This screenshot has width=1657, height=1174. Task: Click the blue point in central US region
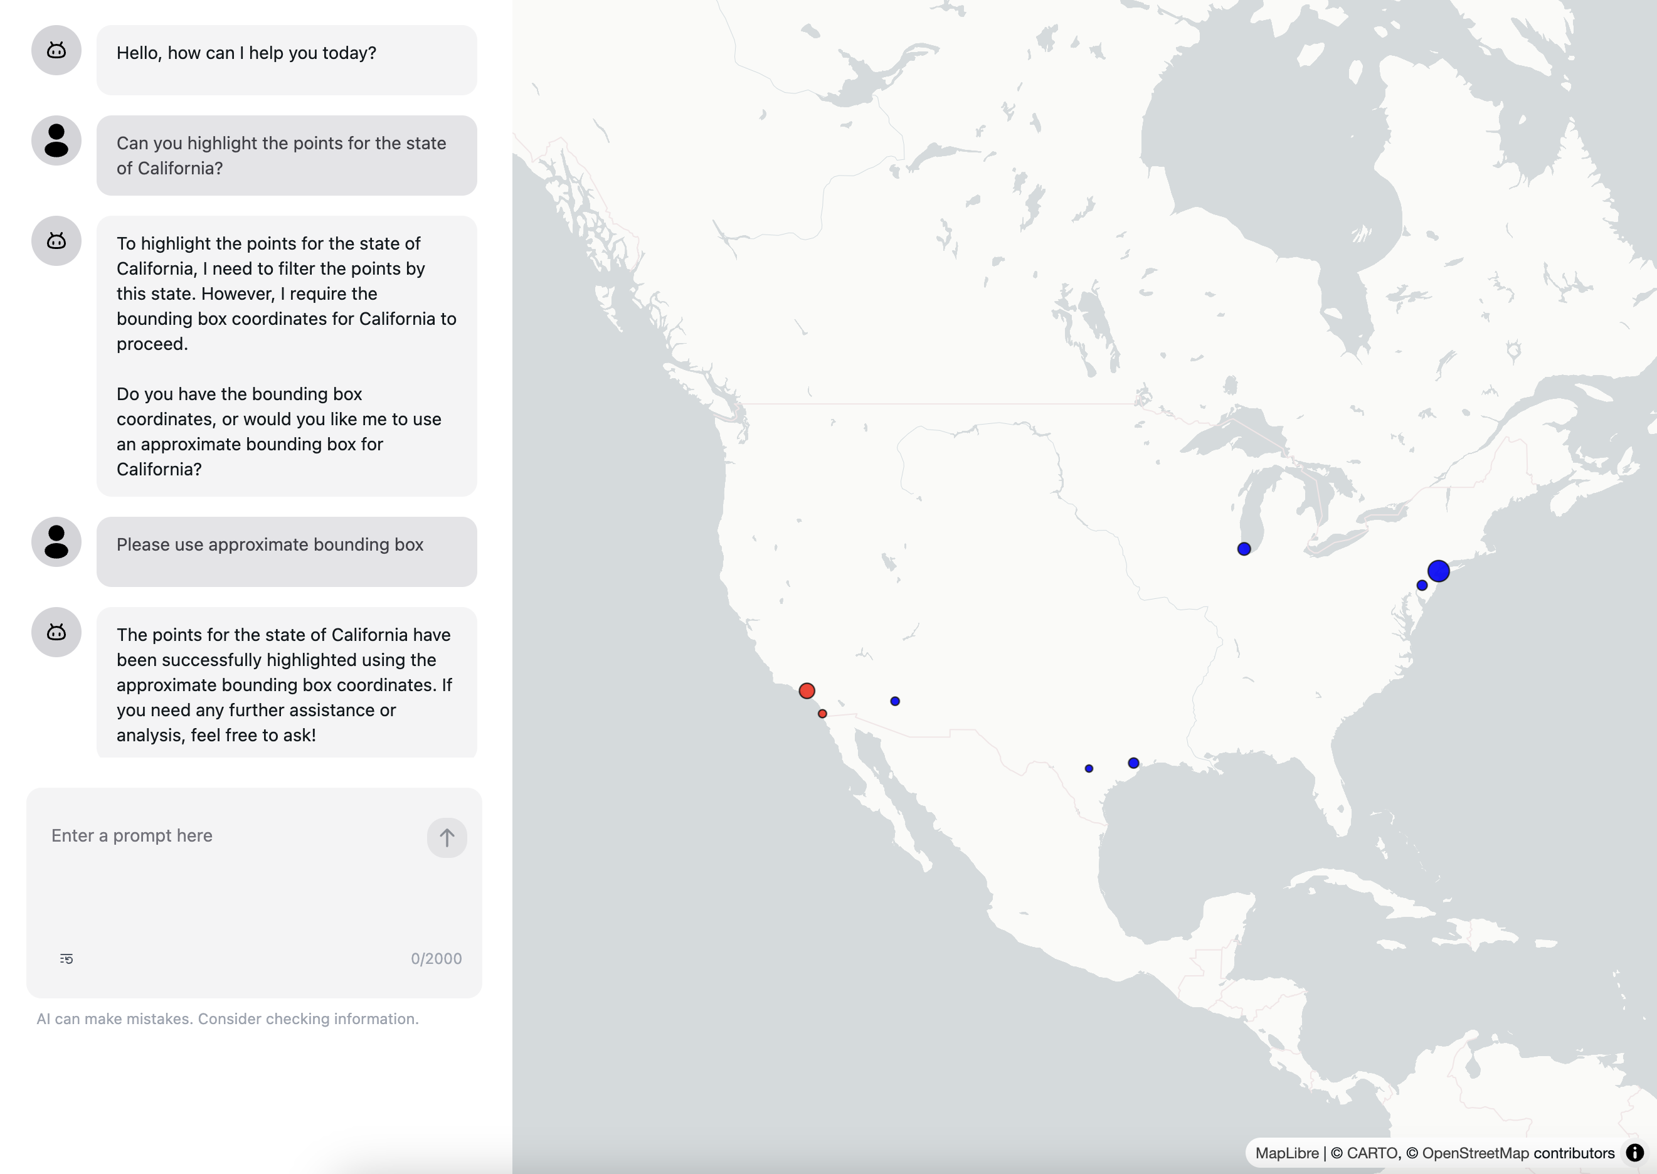point(1089,765)
